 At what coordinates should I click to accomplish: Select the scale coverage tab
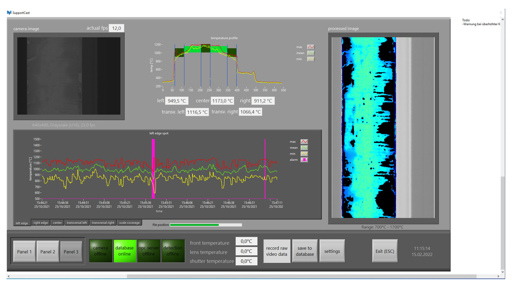(129, 223)
